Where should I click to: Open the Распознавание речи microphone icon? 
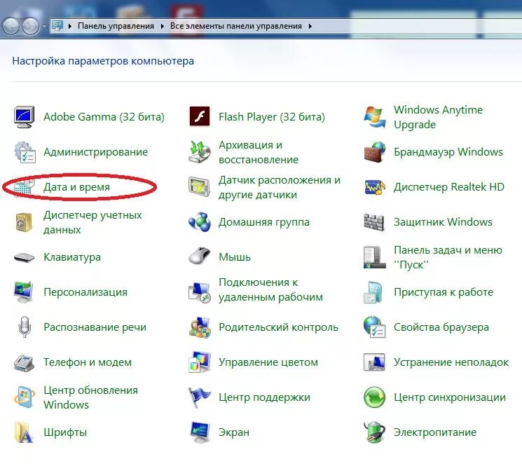coord(25,327)
